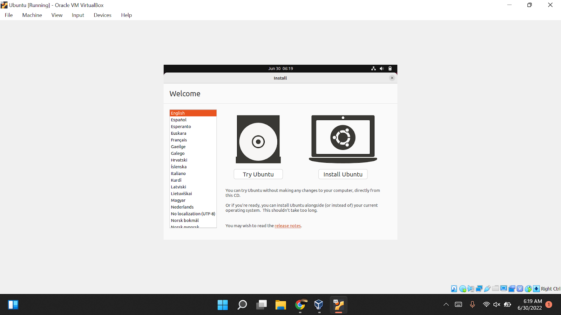
Task: Click the touch keyboard tray icon
Action: [458, 304]
